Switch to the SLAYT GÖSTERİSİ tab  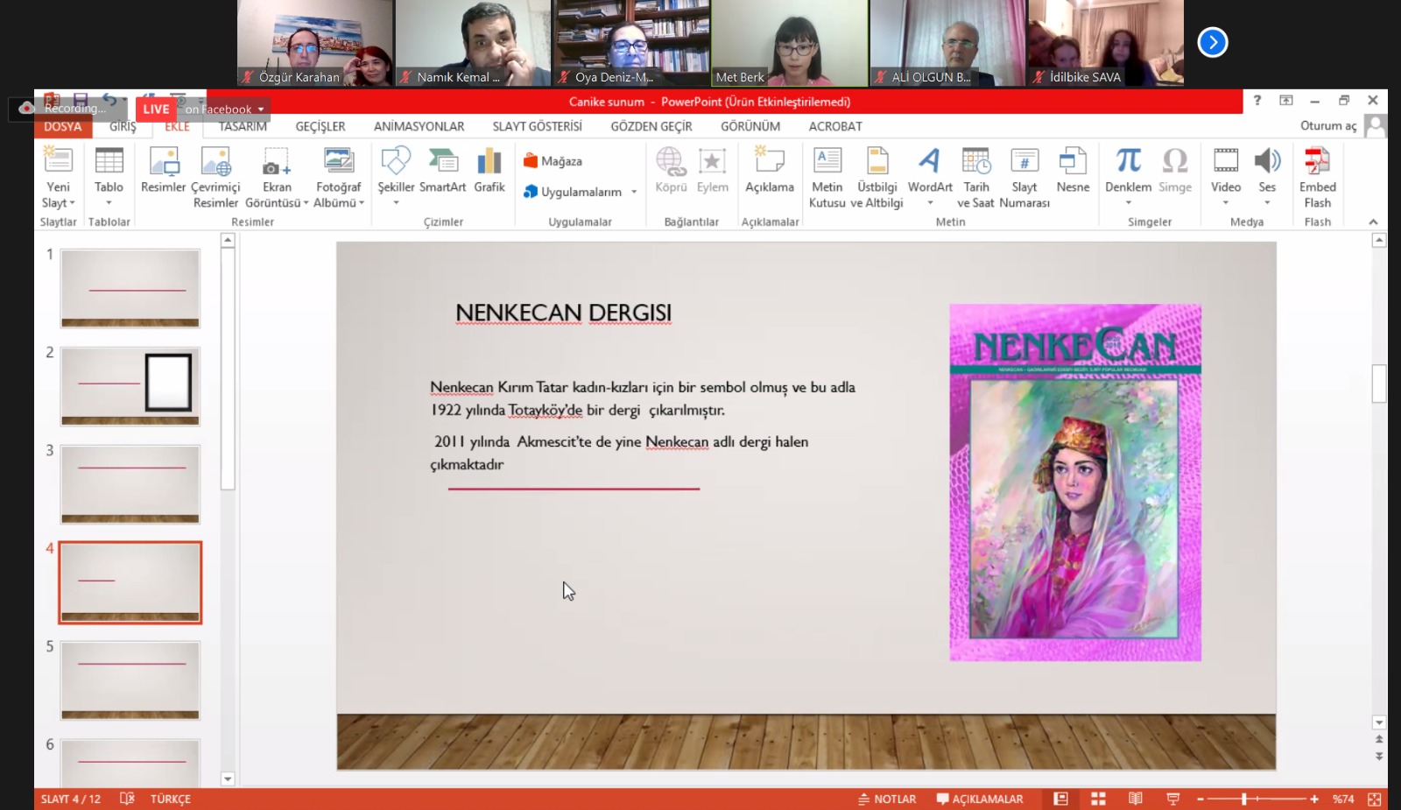(x=538, y=126)
